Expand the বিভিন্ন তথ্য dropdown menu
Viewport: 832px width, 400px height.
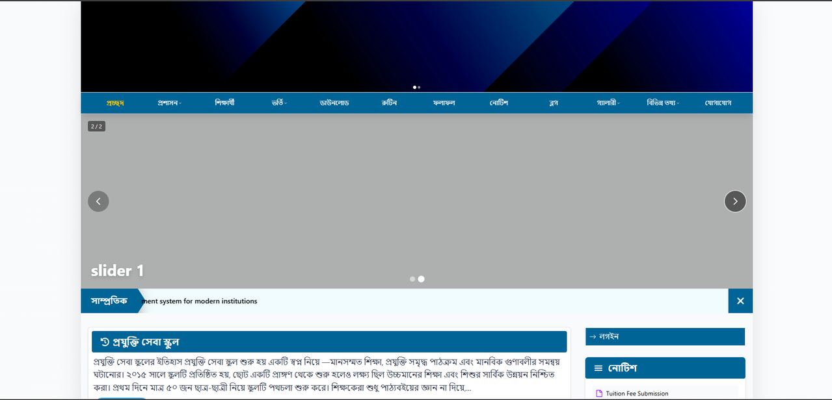663,103
